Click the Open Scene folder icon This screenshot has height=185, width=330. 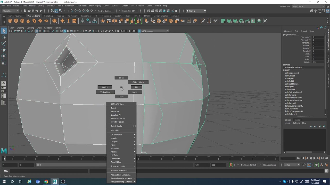[29, 11]
